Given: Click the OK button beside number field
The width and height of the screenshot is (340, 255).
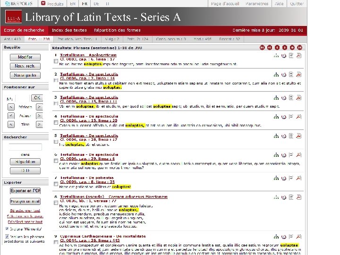Looking at the screenshot, I should pos(37,98).
